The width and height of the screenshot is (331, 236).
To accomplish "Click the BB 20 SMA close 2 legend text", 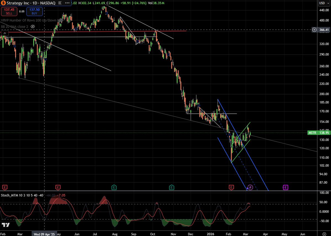I will click(x=15, y=26).
